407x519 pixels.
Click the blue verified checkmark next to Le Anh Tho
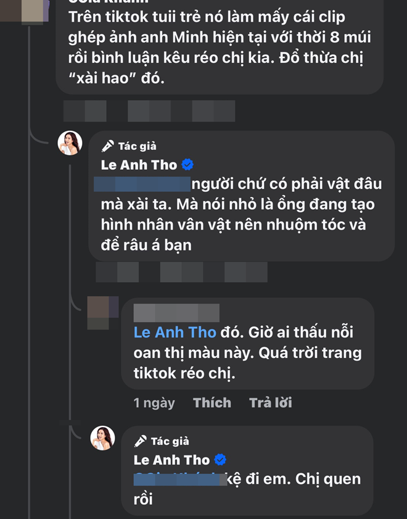(187, 165)
